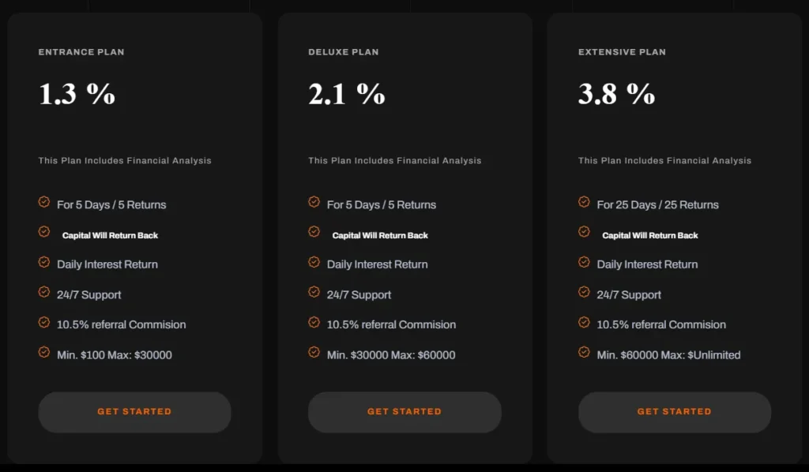Image resolution: width=809 pixels, height=472 pixels.
Task: Click check icon beside Entrance Capital Will Return
Action: coord(44,232)
